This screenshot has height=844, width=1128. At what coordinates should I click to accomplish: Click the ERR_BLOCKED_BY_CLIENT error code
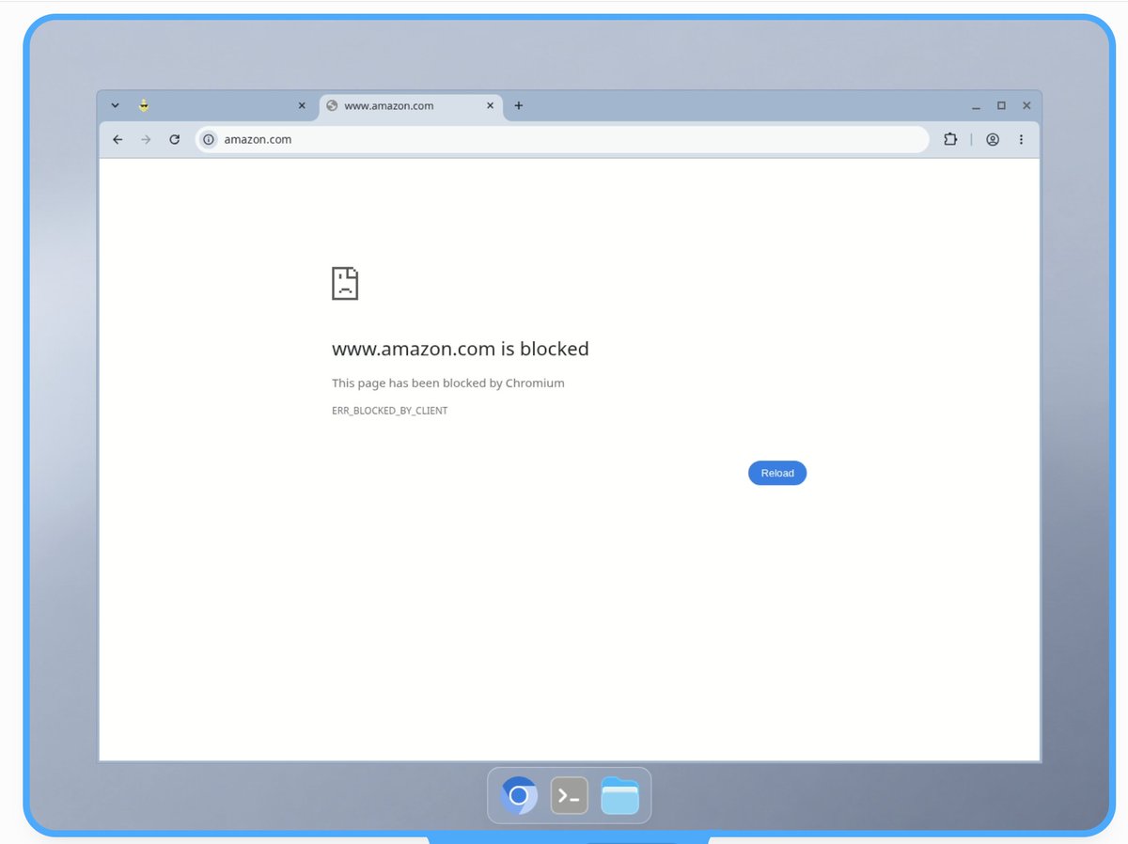[x=390, y=411]
